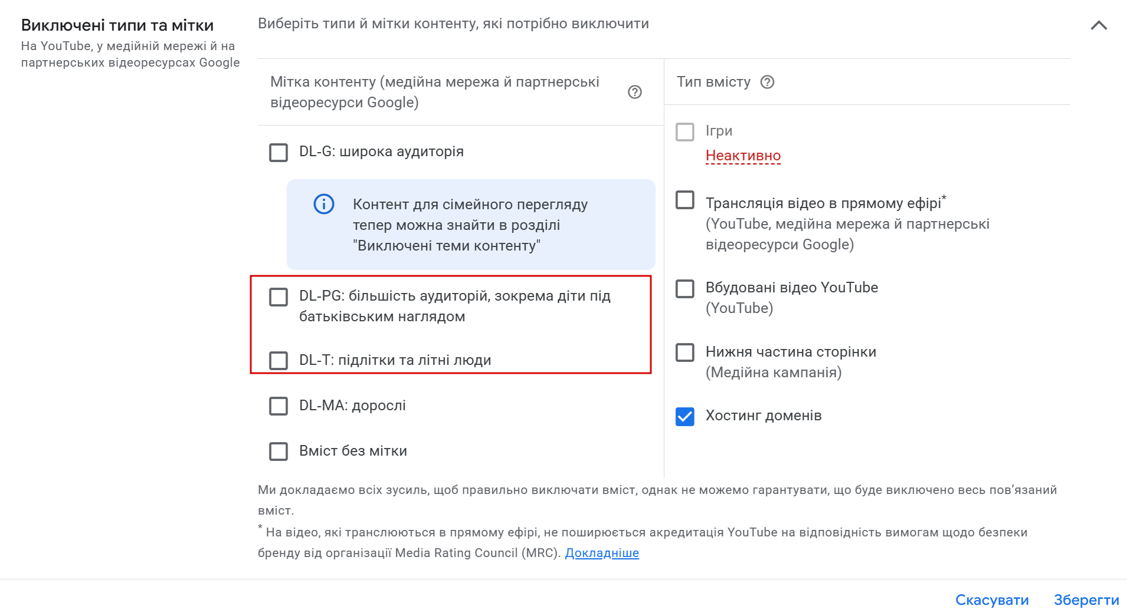Click the red Неактивно label

742,156
